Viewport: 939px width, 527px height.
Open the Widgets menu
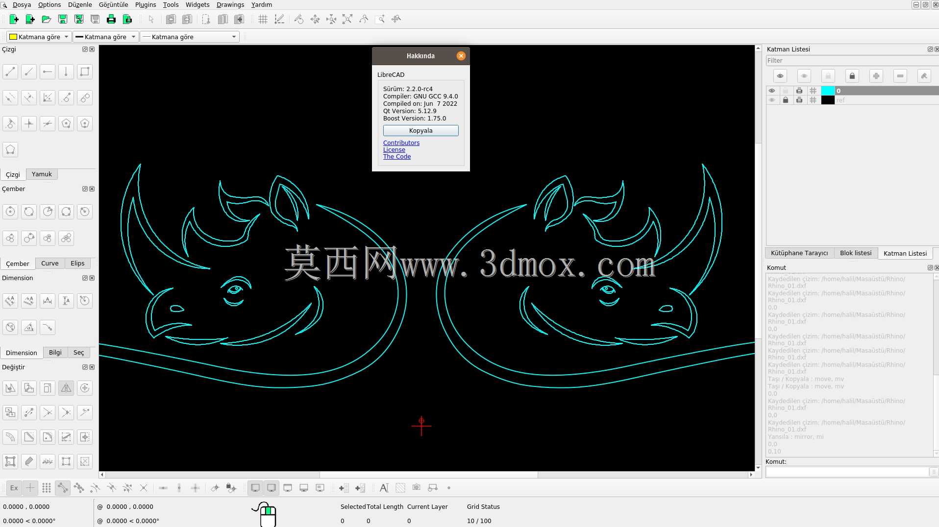point(198,4)
